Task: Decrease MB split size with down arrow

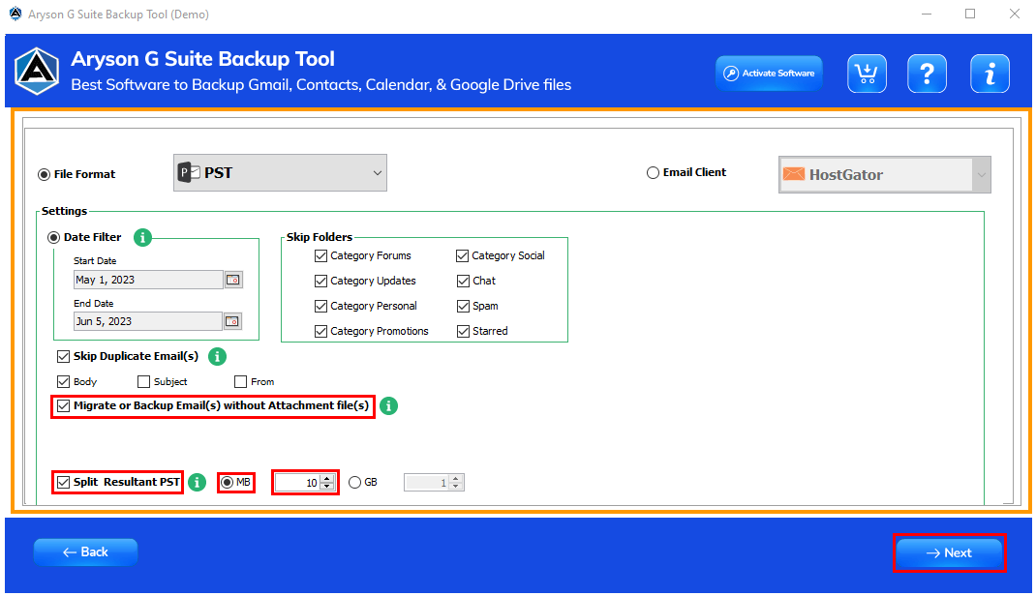Action: [x=327, y=487]
